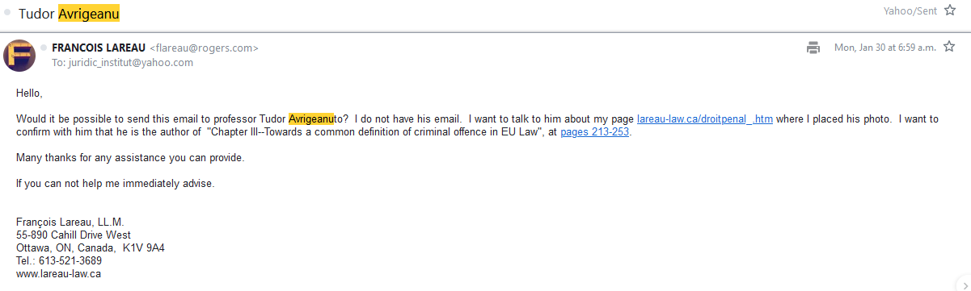Viewport: 971px width, 291px height.
Task: Star the conversation next to Yahoo/Sent
Action: [950, 10]
